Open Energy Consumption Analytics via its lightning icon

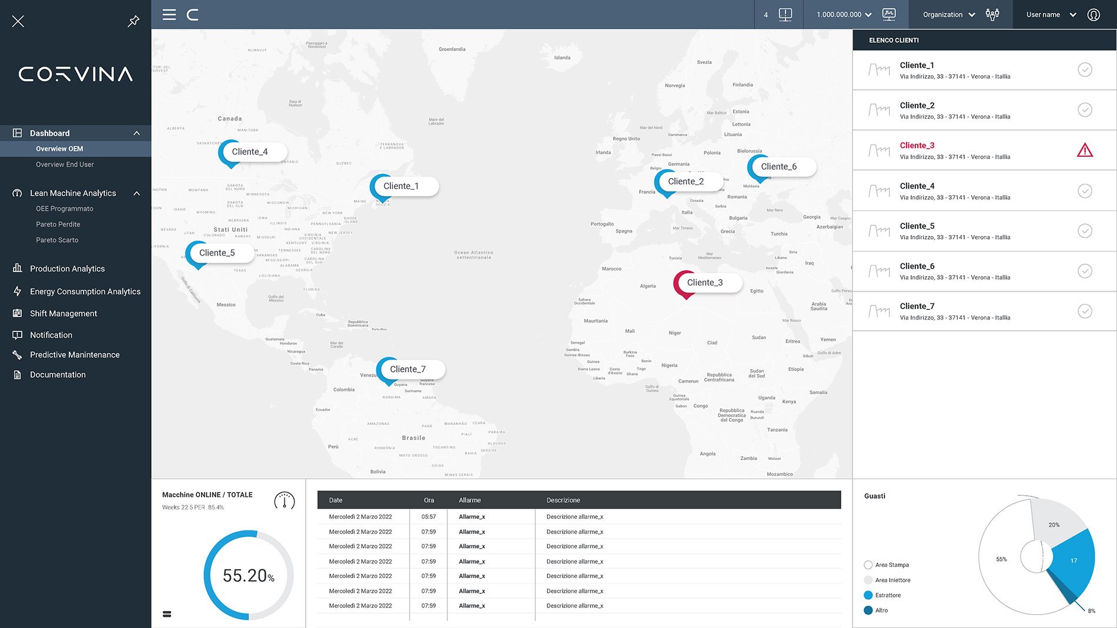click(16, 291)
